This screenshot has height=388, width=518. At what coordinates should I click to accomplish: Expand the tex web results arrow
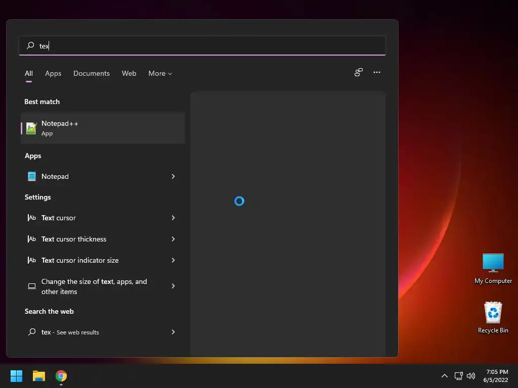[173, 332]
